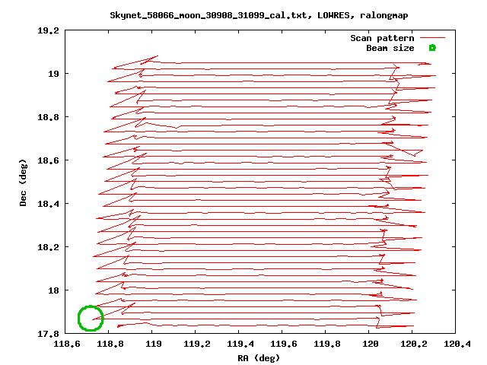Select the 'Scan pattern' legend label
The height and width of the screenshot is (365, 487).
pos(382,38)
